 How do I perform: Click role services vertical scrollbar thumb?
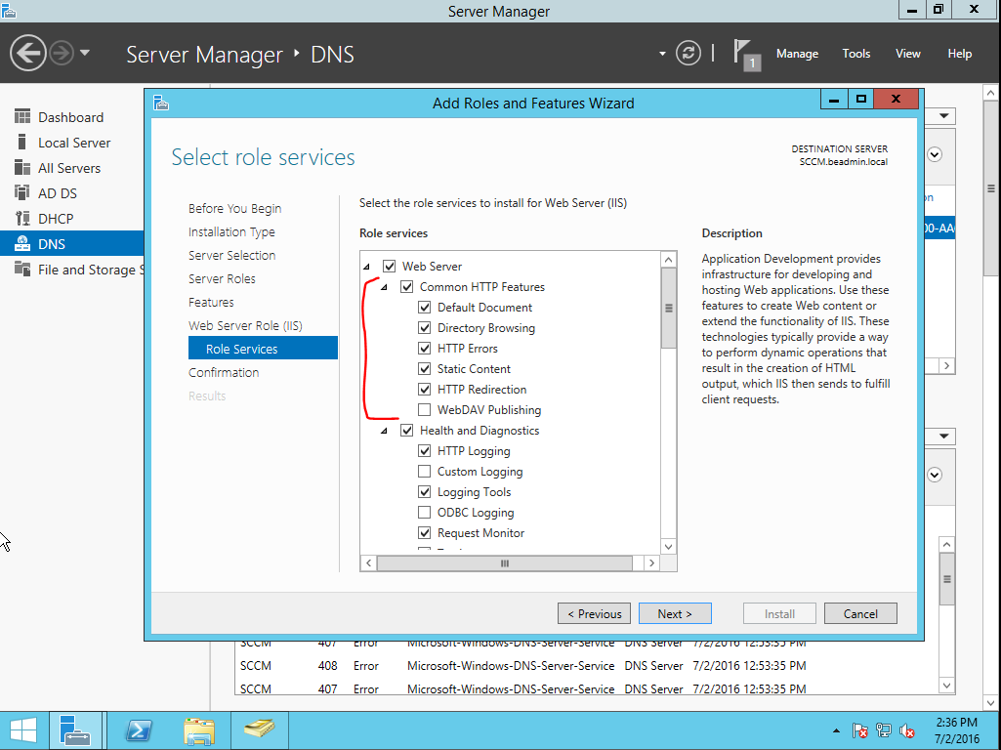(668, 309)
